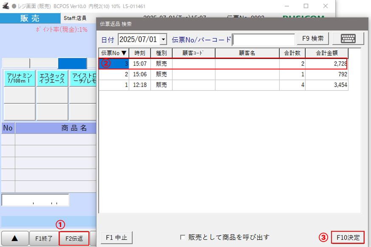The width and height of the screenshot is (371, 247).
Task: Click the F1終了 exit button
Action: pyautogui.click(x=44, y=239)
